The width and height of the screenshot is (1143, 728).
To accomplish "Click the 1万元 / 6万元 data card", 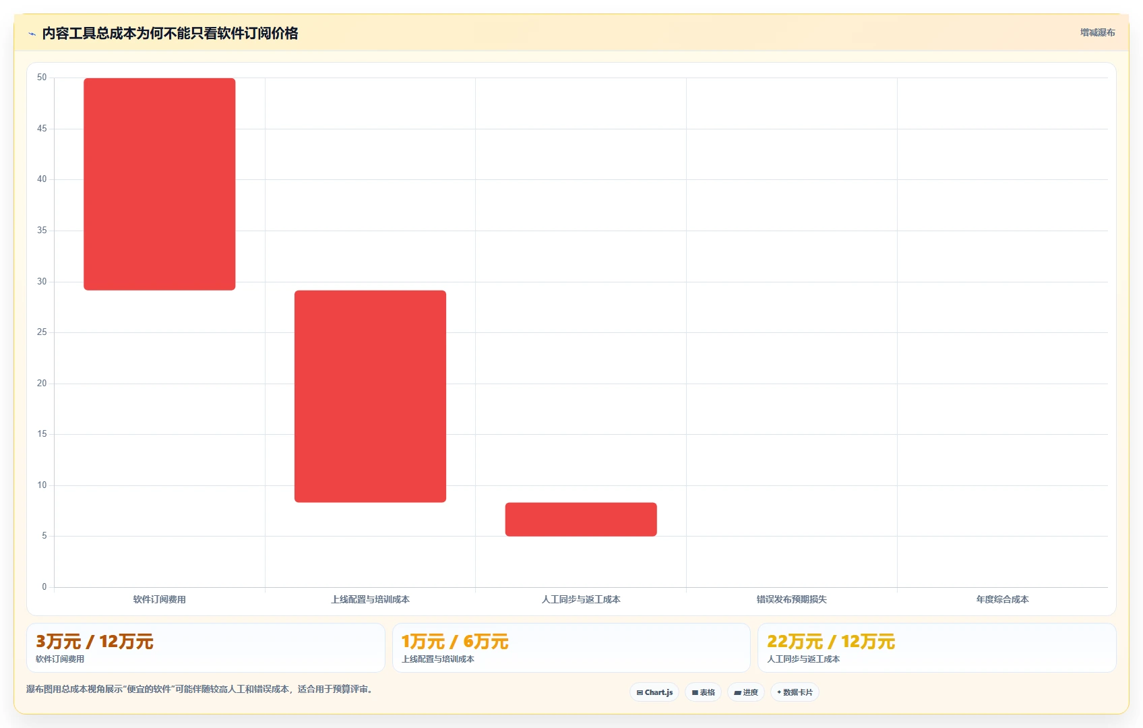I will pyautogui.click(x=571, y=648).
